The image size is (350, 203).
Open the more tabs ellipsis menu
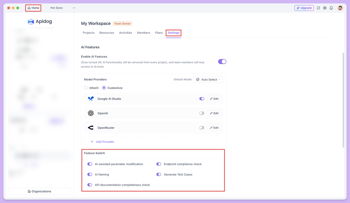point(74,8)
